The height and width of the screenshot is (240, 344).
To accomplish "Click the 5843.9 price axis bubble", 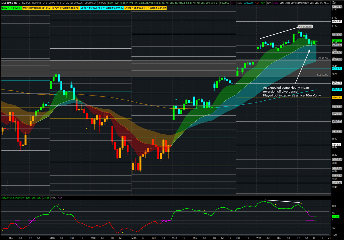I will point(337,145).
